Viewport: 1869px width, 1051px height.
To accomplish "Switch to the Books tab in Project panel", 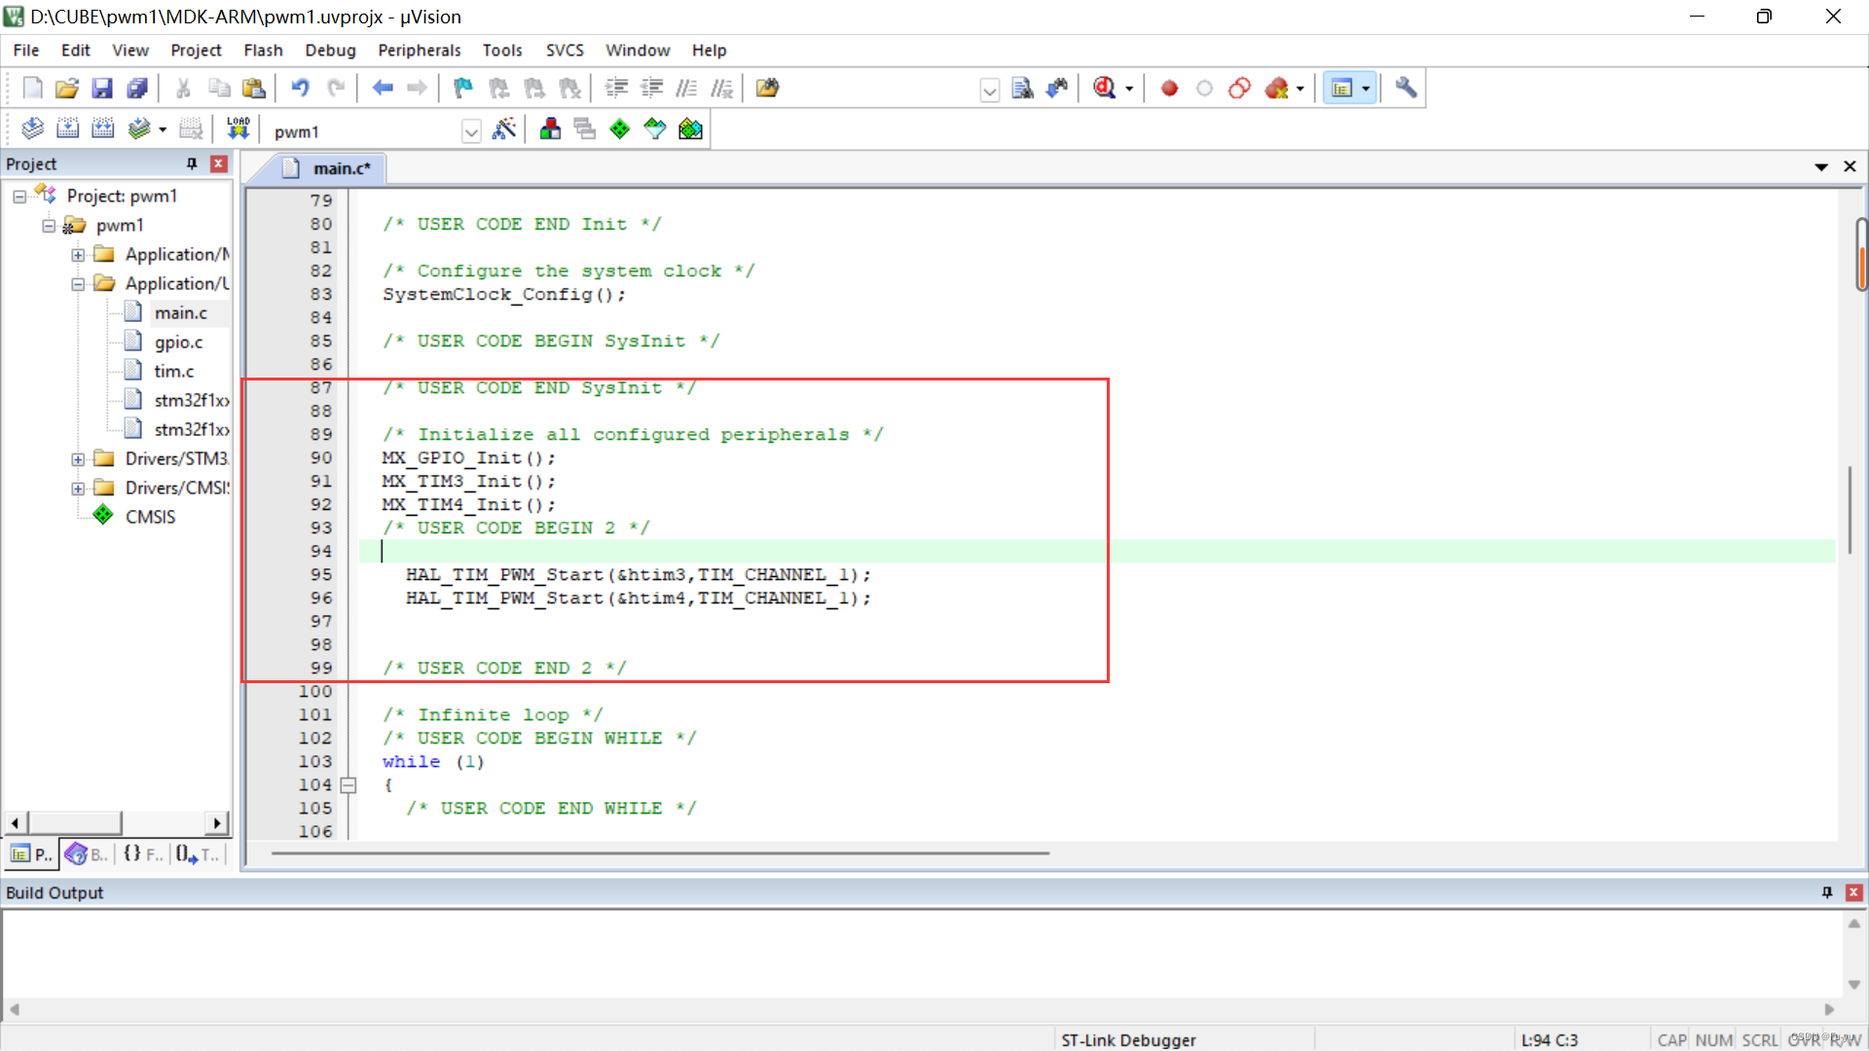I will (x=87, y=854).
